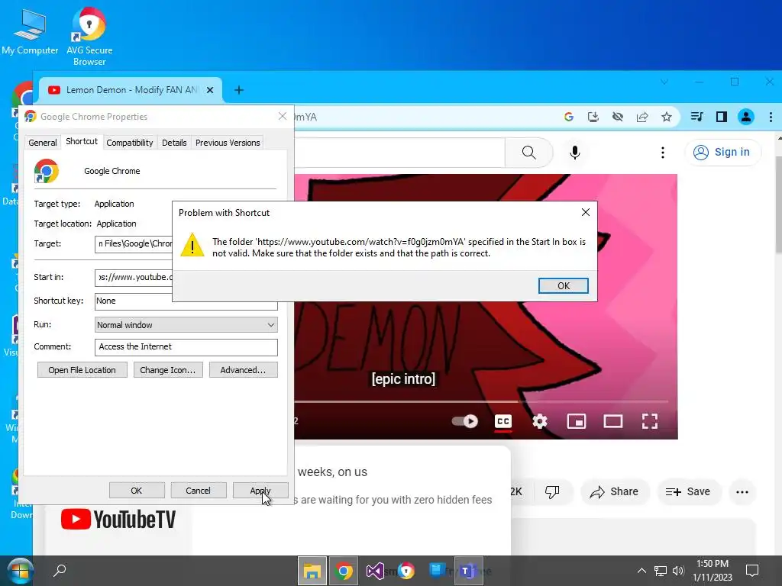Image resolution: width=782 pixels, height=586 pixels.
Task: Click the YouTube TV ad logo
Action: pos(118,519)
